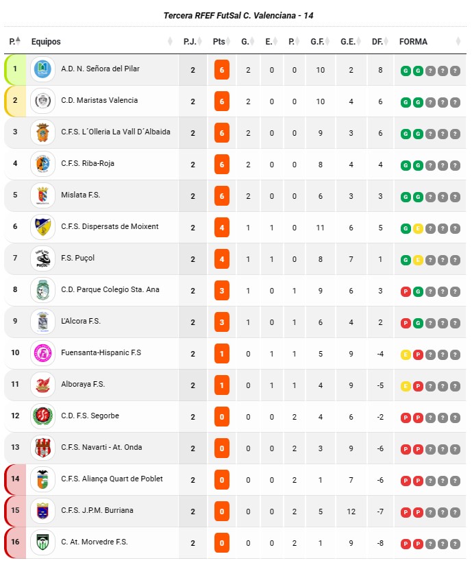Sort by the DF. goal difference header

click(380, 41)
